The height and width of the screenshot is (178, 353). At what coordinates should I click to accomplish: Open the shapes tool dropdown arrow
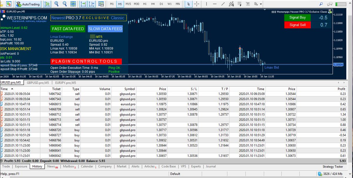click(261, 4)
